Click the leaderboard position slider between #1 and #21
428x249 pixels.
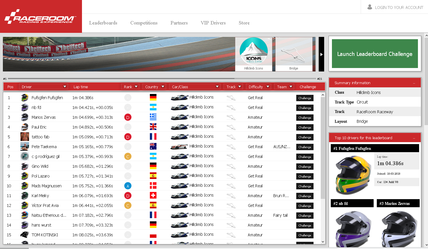(162, 78)
